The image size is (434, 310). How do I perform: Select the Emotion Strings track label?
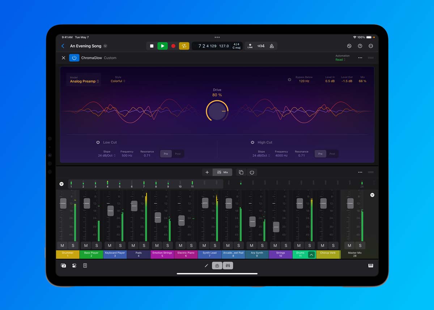(x=162, y=254)
